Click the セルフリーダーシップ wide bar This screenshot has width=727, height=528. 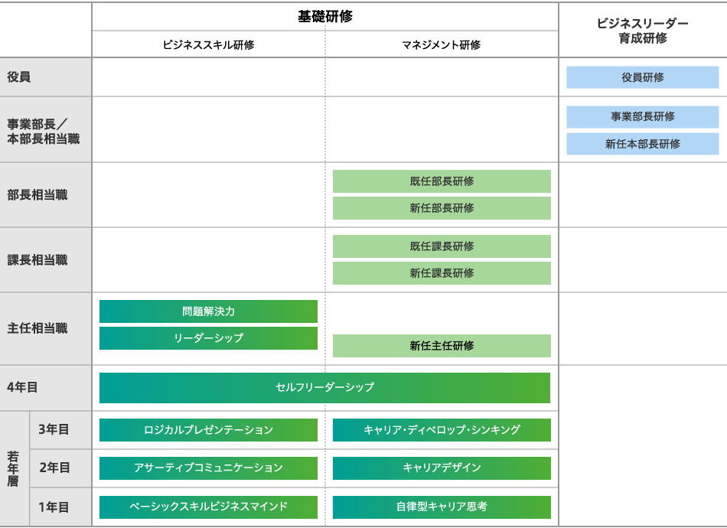324,387
